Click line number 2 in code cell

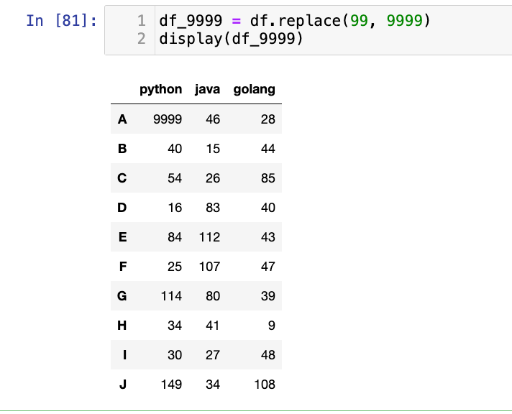click(142, 38)
